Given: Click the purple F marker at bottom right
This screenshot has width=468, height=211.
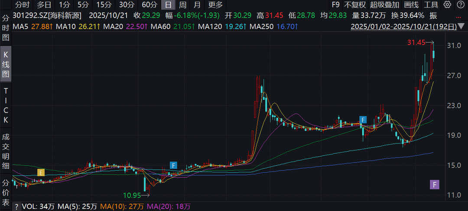Looking at the screenshot, I should [434, 185].
